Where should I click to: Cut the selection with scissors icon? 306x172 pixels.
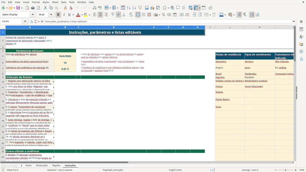click(x=45, y=8)
